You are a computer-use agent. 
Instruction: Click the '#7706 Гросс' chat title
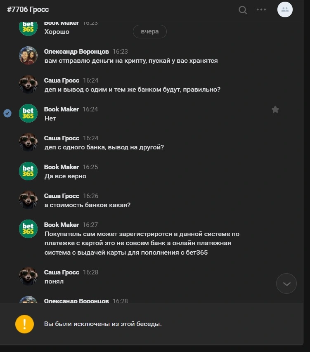(x=28, y=9)
